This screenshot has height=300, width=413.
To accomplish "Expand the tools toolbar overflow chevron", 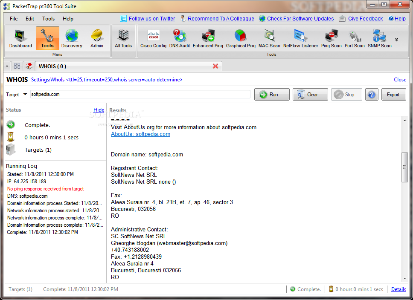I will 396,40.
